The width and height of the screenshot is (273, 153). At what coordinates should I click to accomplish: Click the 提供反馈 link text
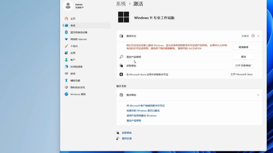(127, 138)
